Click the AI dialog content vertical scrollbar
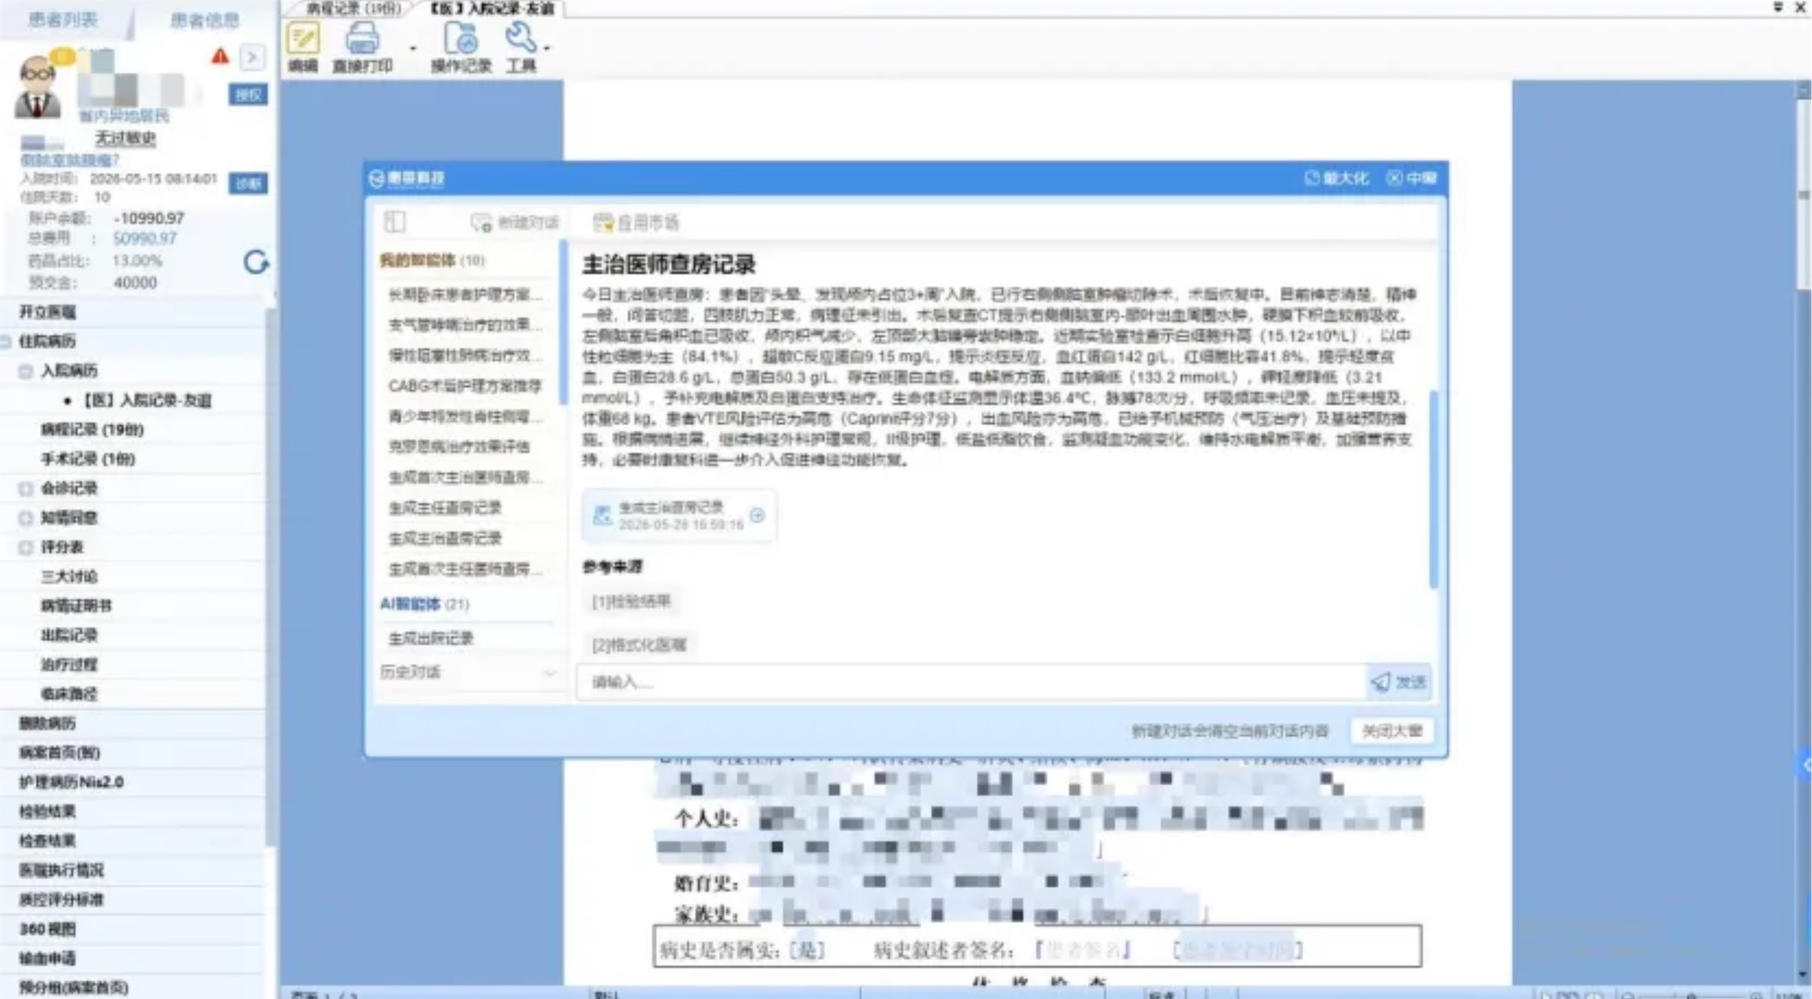This screenshot has height=999, width=1812. point(1434,489)
